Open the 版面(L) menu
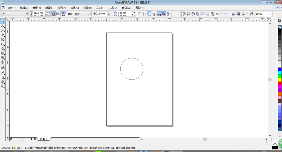The height and width of the screenshot is (152, 282). 49,8
